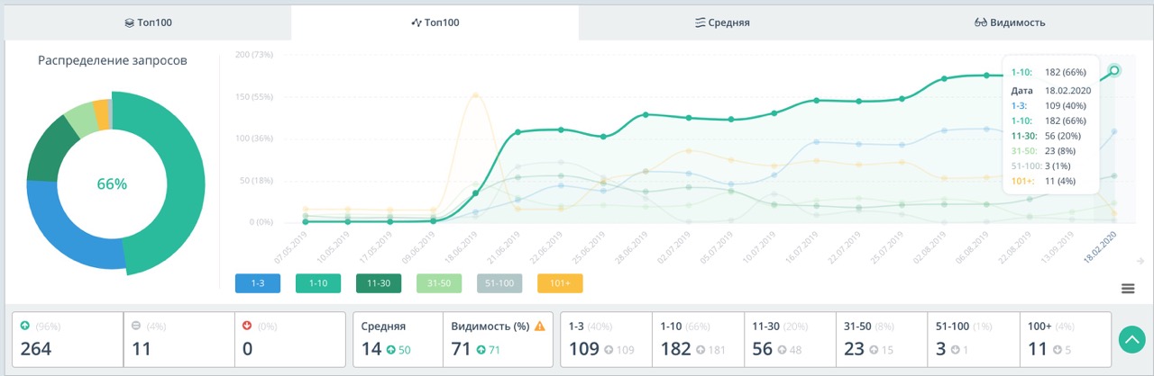Image resolution: width=1154 pixels, height=376 pixels.
Task: Toggle the 1-3 series legend button
Action: click(x=257, y=283)
